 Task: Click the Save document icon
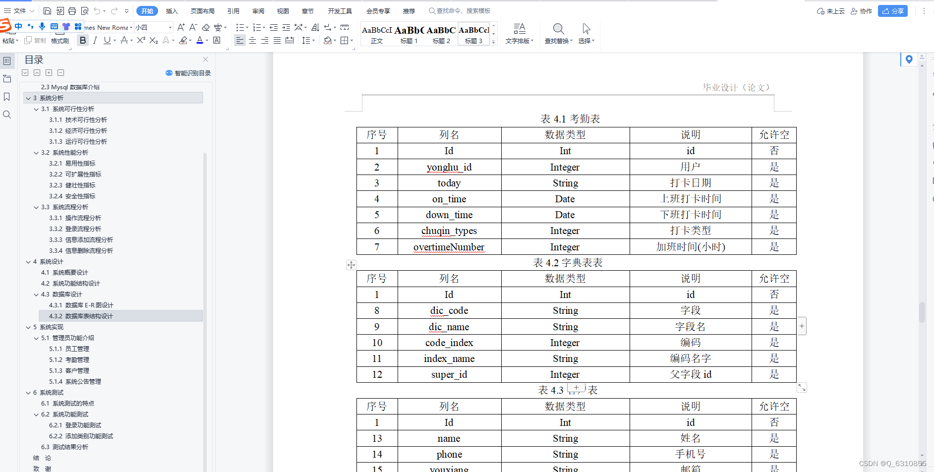click(x=47, y=11)
